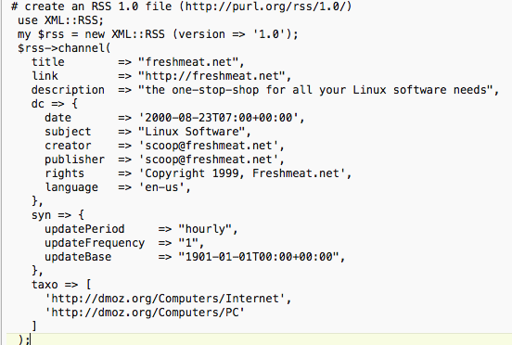Image resolution: width=512 pixels, height=345 pixels.
Task: Click the 'taxo => [' line
Action: [61, 285]
